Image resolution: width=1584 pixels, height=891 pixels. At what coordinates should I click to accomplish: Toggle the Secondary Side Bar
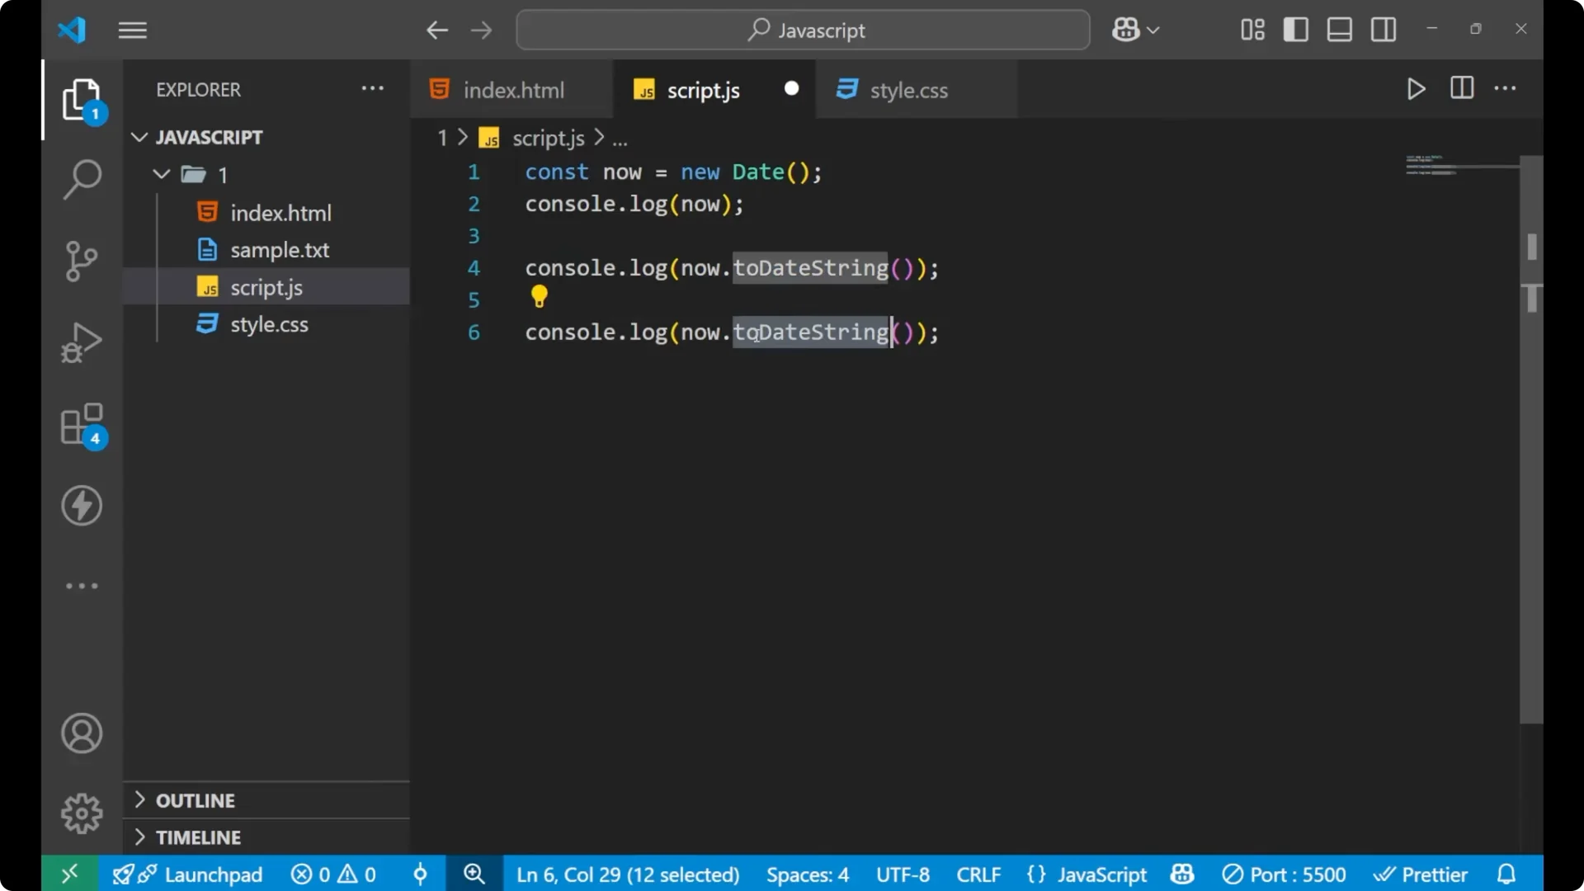pyautogui.click(x=1383, y=29)
